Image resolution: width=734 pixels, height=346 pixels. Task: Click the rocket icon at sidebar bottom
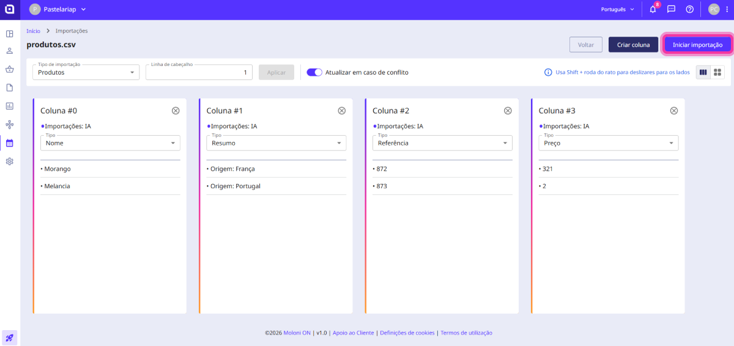[x=10, y=337]
